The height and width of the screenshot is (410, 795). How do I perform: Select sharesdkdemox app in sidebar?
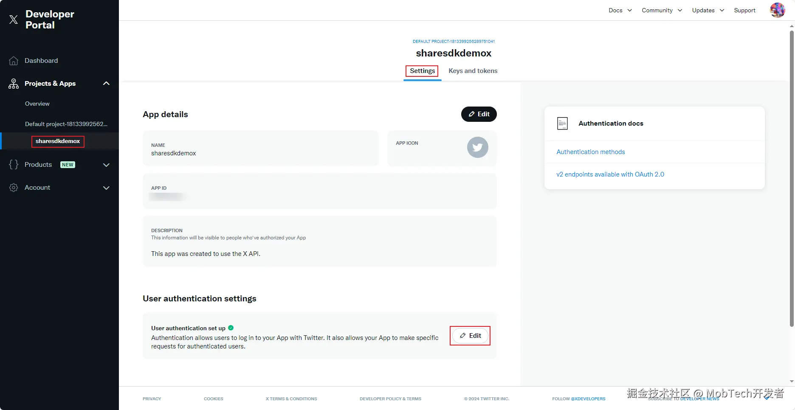[x=58, y=141]
